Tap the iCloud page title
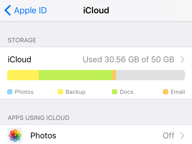Viewport: 192px width, 144px height. tap(96, 11)
